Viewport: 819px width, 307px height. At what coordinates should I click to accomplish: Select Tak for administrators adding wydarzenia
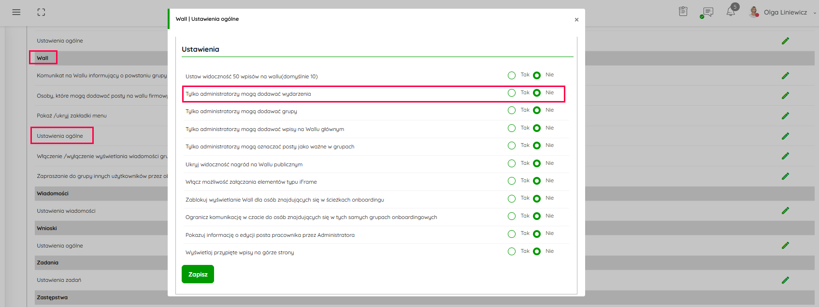pyautogui.click(x=512, y=93)
